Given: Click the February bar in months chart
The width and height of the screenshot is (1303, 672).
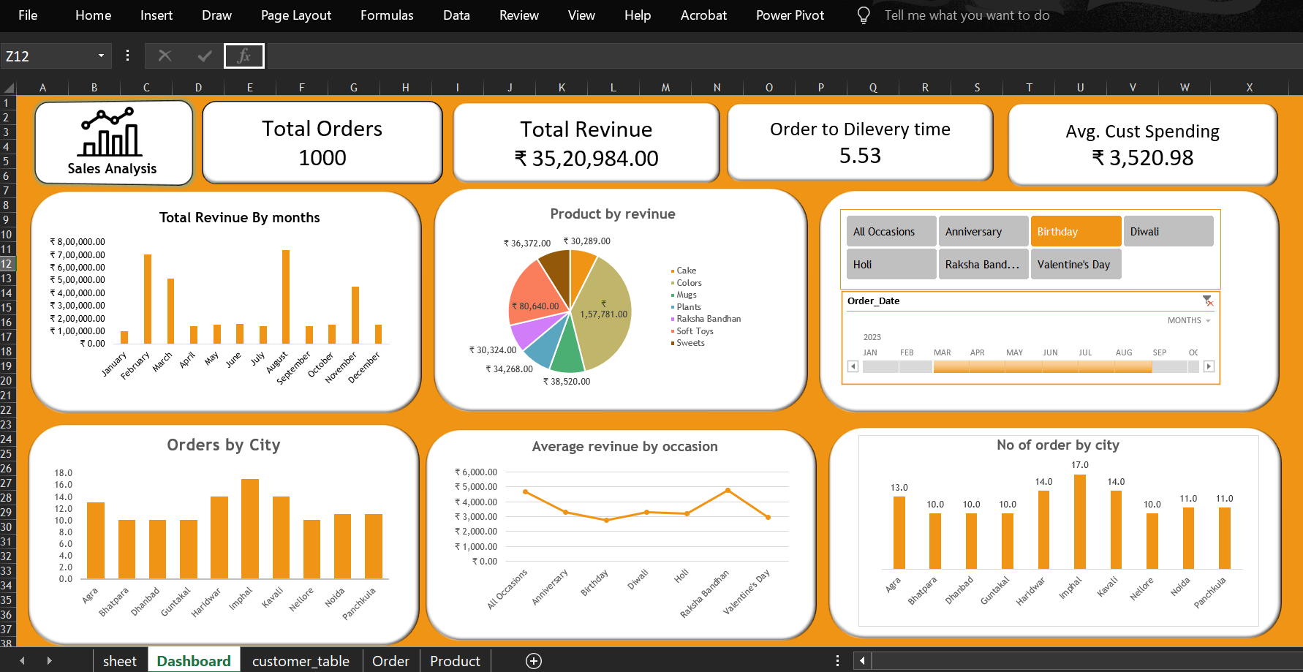Looking at the screenshot, I should [148, 299].
